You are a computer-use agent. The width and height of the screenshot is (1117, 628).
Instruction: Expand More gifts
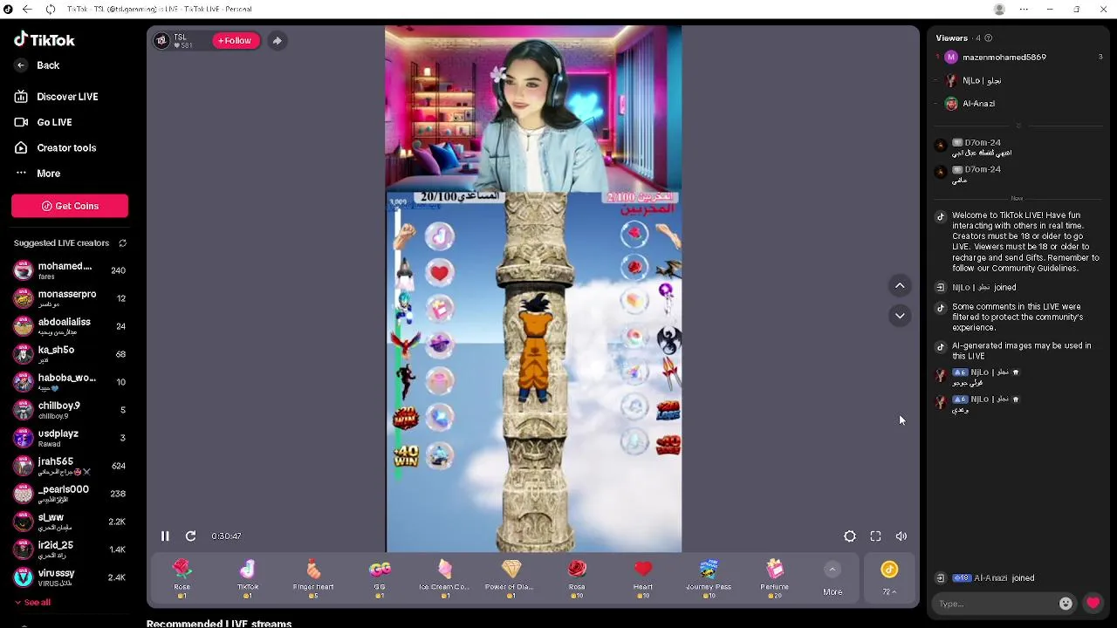833,579
